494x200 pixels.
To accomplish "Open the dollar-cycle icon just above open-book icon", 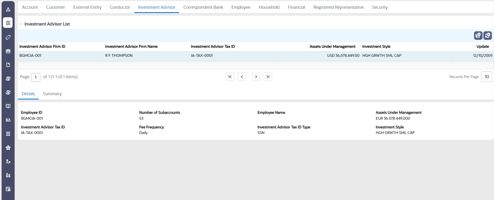I will click(x=8, y=92).
